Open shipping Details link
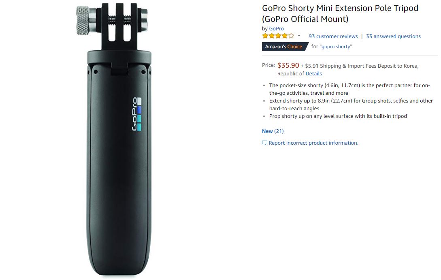The width and height of the screenshot is (441, 280). click(313, 73)
